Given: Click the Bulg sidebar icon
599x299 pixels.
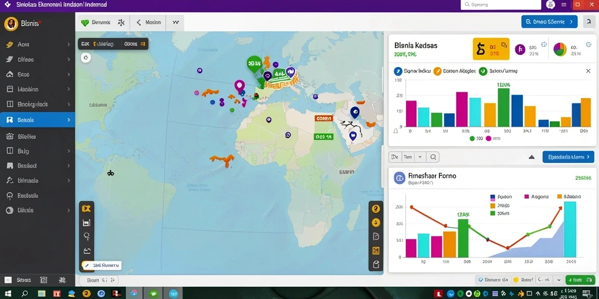Looking at the screenshot, I should (10, 151).
